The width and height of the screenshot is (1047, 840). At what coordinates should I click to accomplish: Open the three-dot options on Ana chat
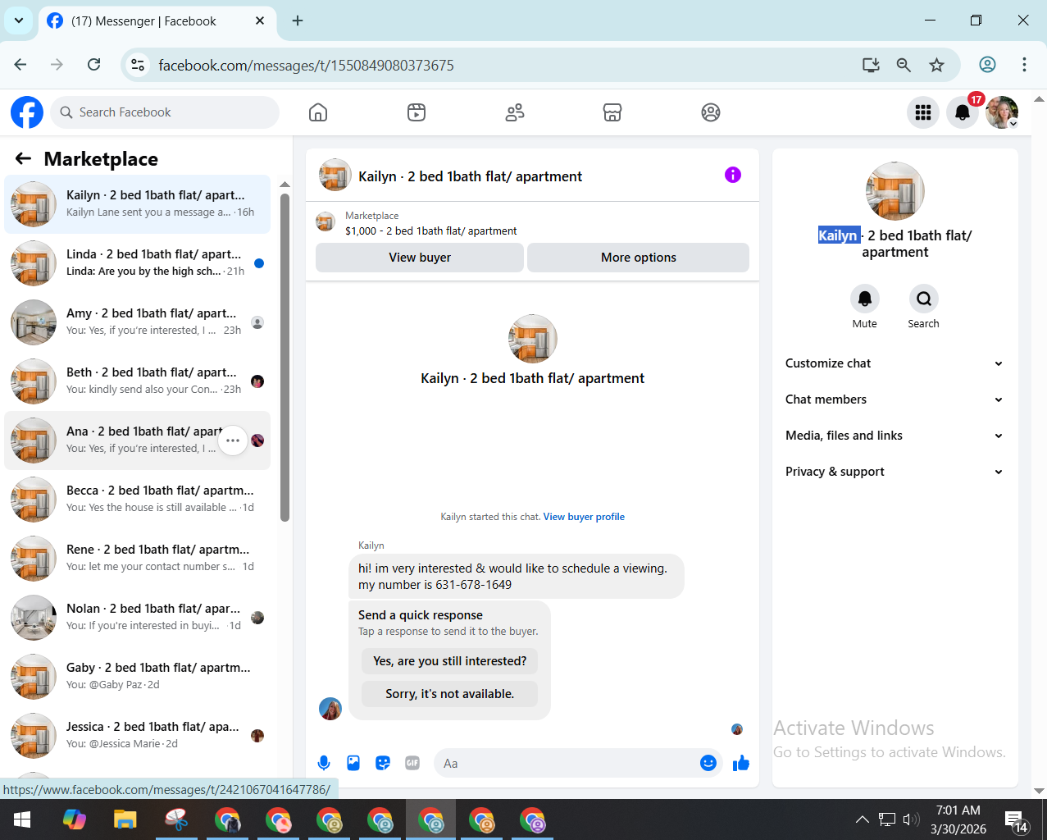tap(233, 441)
